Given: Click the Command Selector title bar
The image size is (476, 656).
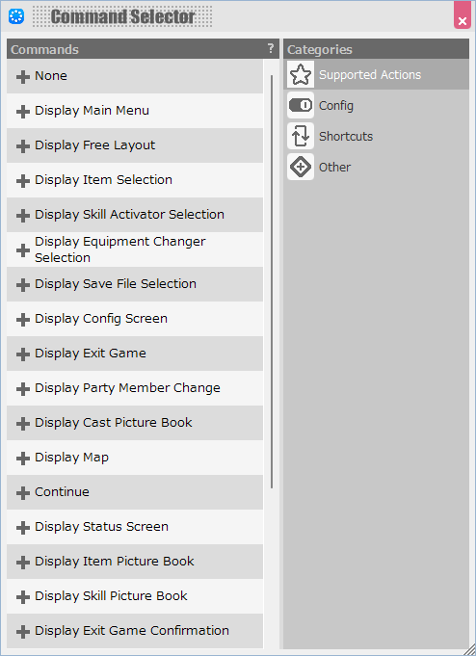Looking at the screenshot, I should tap(238, 16).
